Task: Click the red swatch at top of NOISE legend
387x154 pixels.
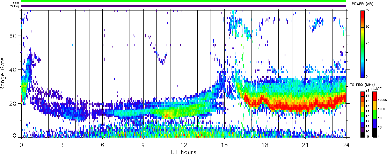Action: click(374, 96)
